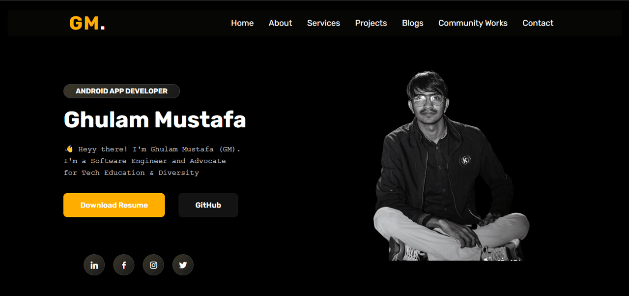Click the waving hand emoji

pyautogui.click(x=69, y=149)
